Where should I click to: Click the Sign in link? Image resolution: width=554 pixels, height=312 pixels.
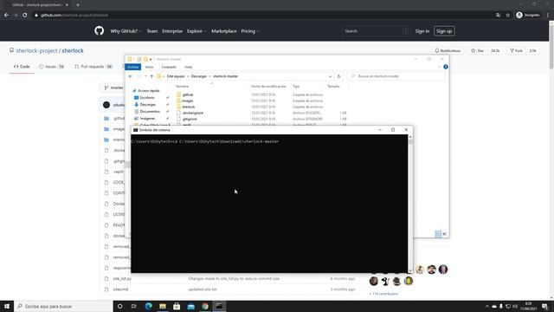tap(422, 31)
